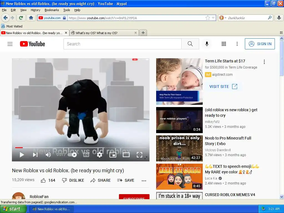Click the DISLIKE thumbs down button
This screenshot has height=213, width=284.
point(73,180)
